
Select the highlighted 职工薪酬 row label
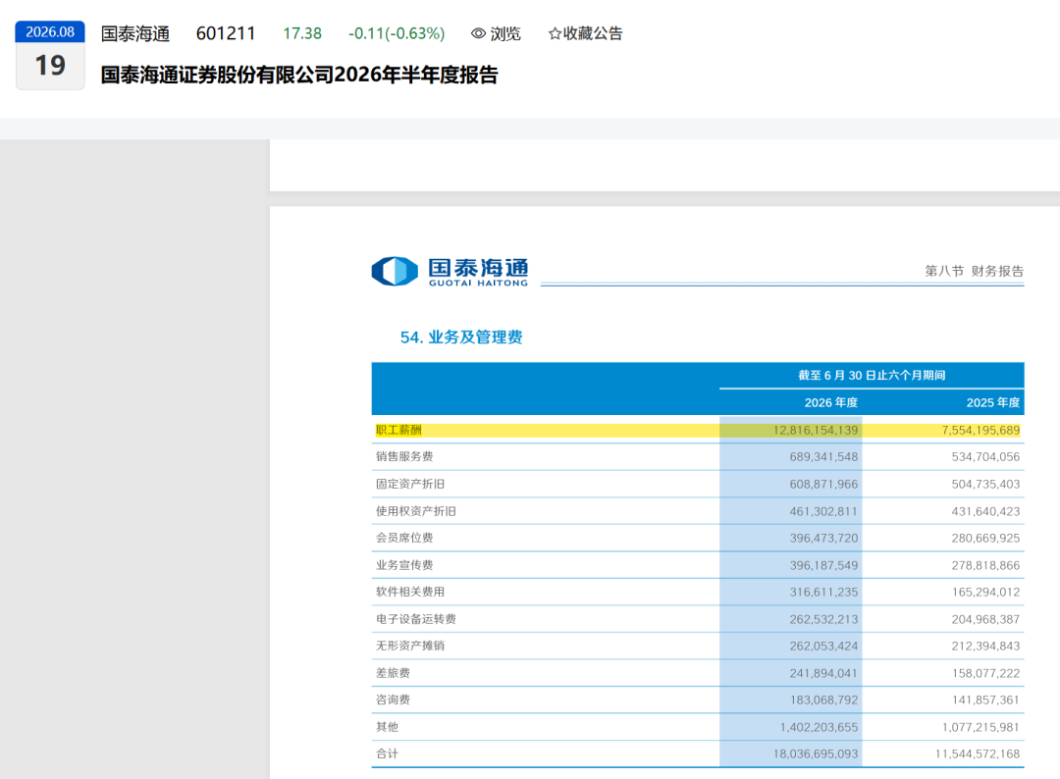398,430
